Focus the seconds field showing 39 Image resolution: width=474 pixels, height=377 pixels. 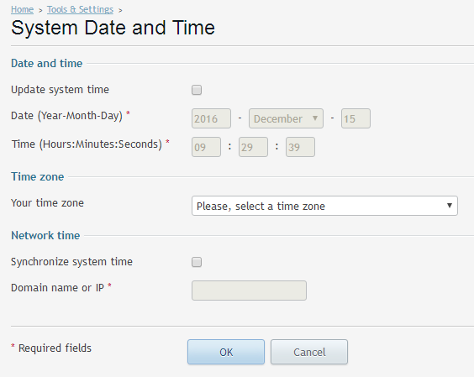tap(300, 147)
